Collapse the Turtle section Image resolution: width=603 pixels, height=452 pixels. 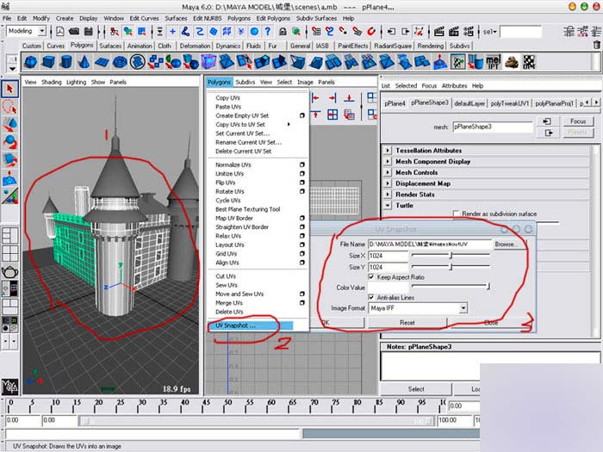point(388,206)
